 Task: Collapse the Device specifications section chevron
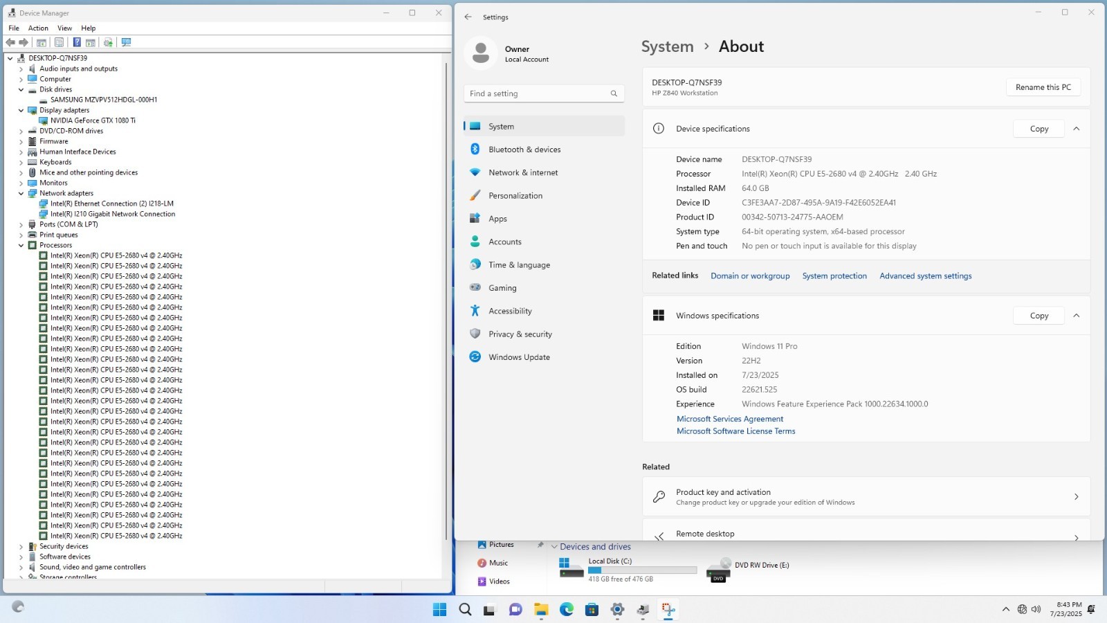coord(1077,129)
